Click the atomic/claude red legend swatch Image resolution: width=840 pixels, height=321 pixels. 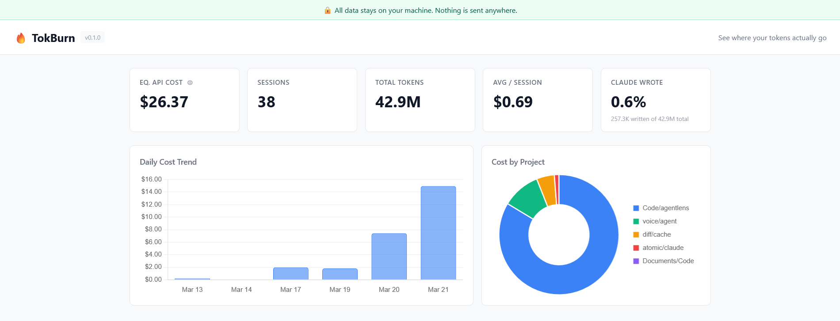(x=636, y=248)
